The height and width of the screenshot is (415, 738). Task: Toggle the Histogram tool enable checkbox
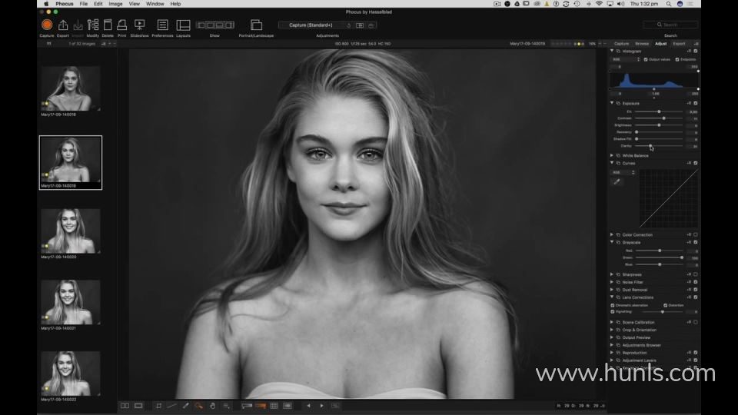click(696, 51)
